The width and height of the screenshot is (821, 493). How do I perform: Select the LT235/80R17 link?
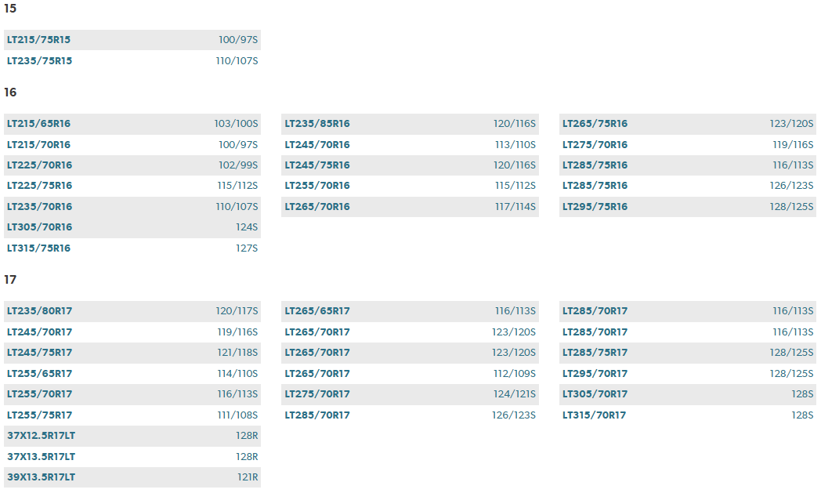coord(39,311)
